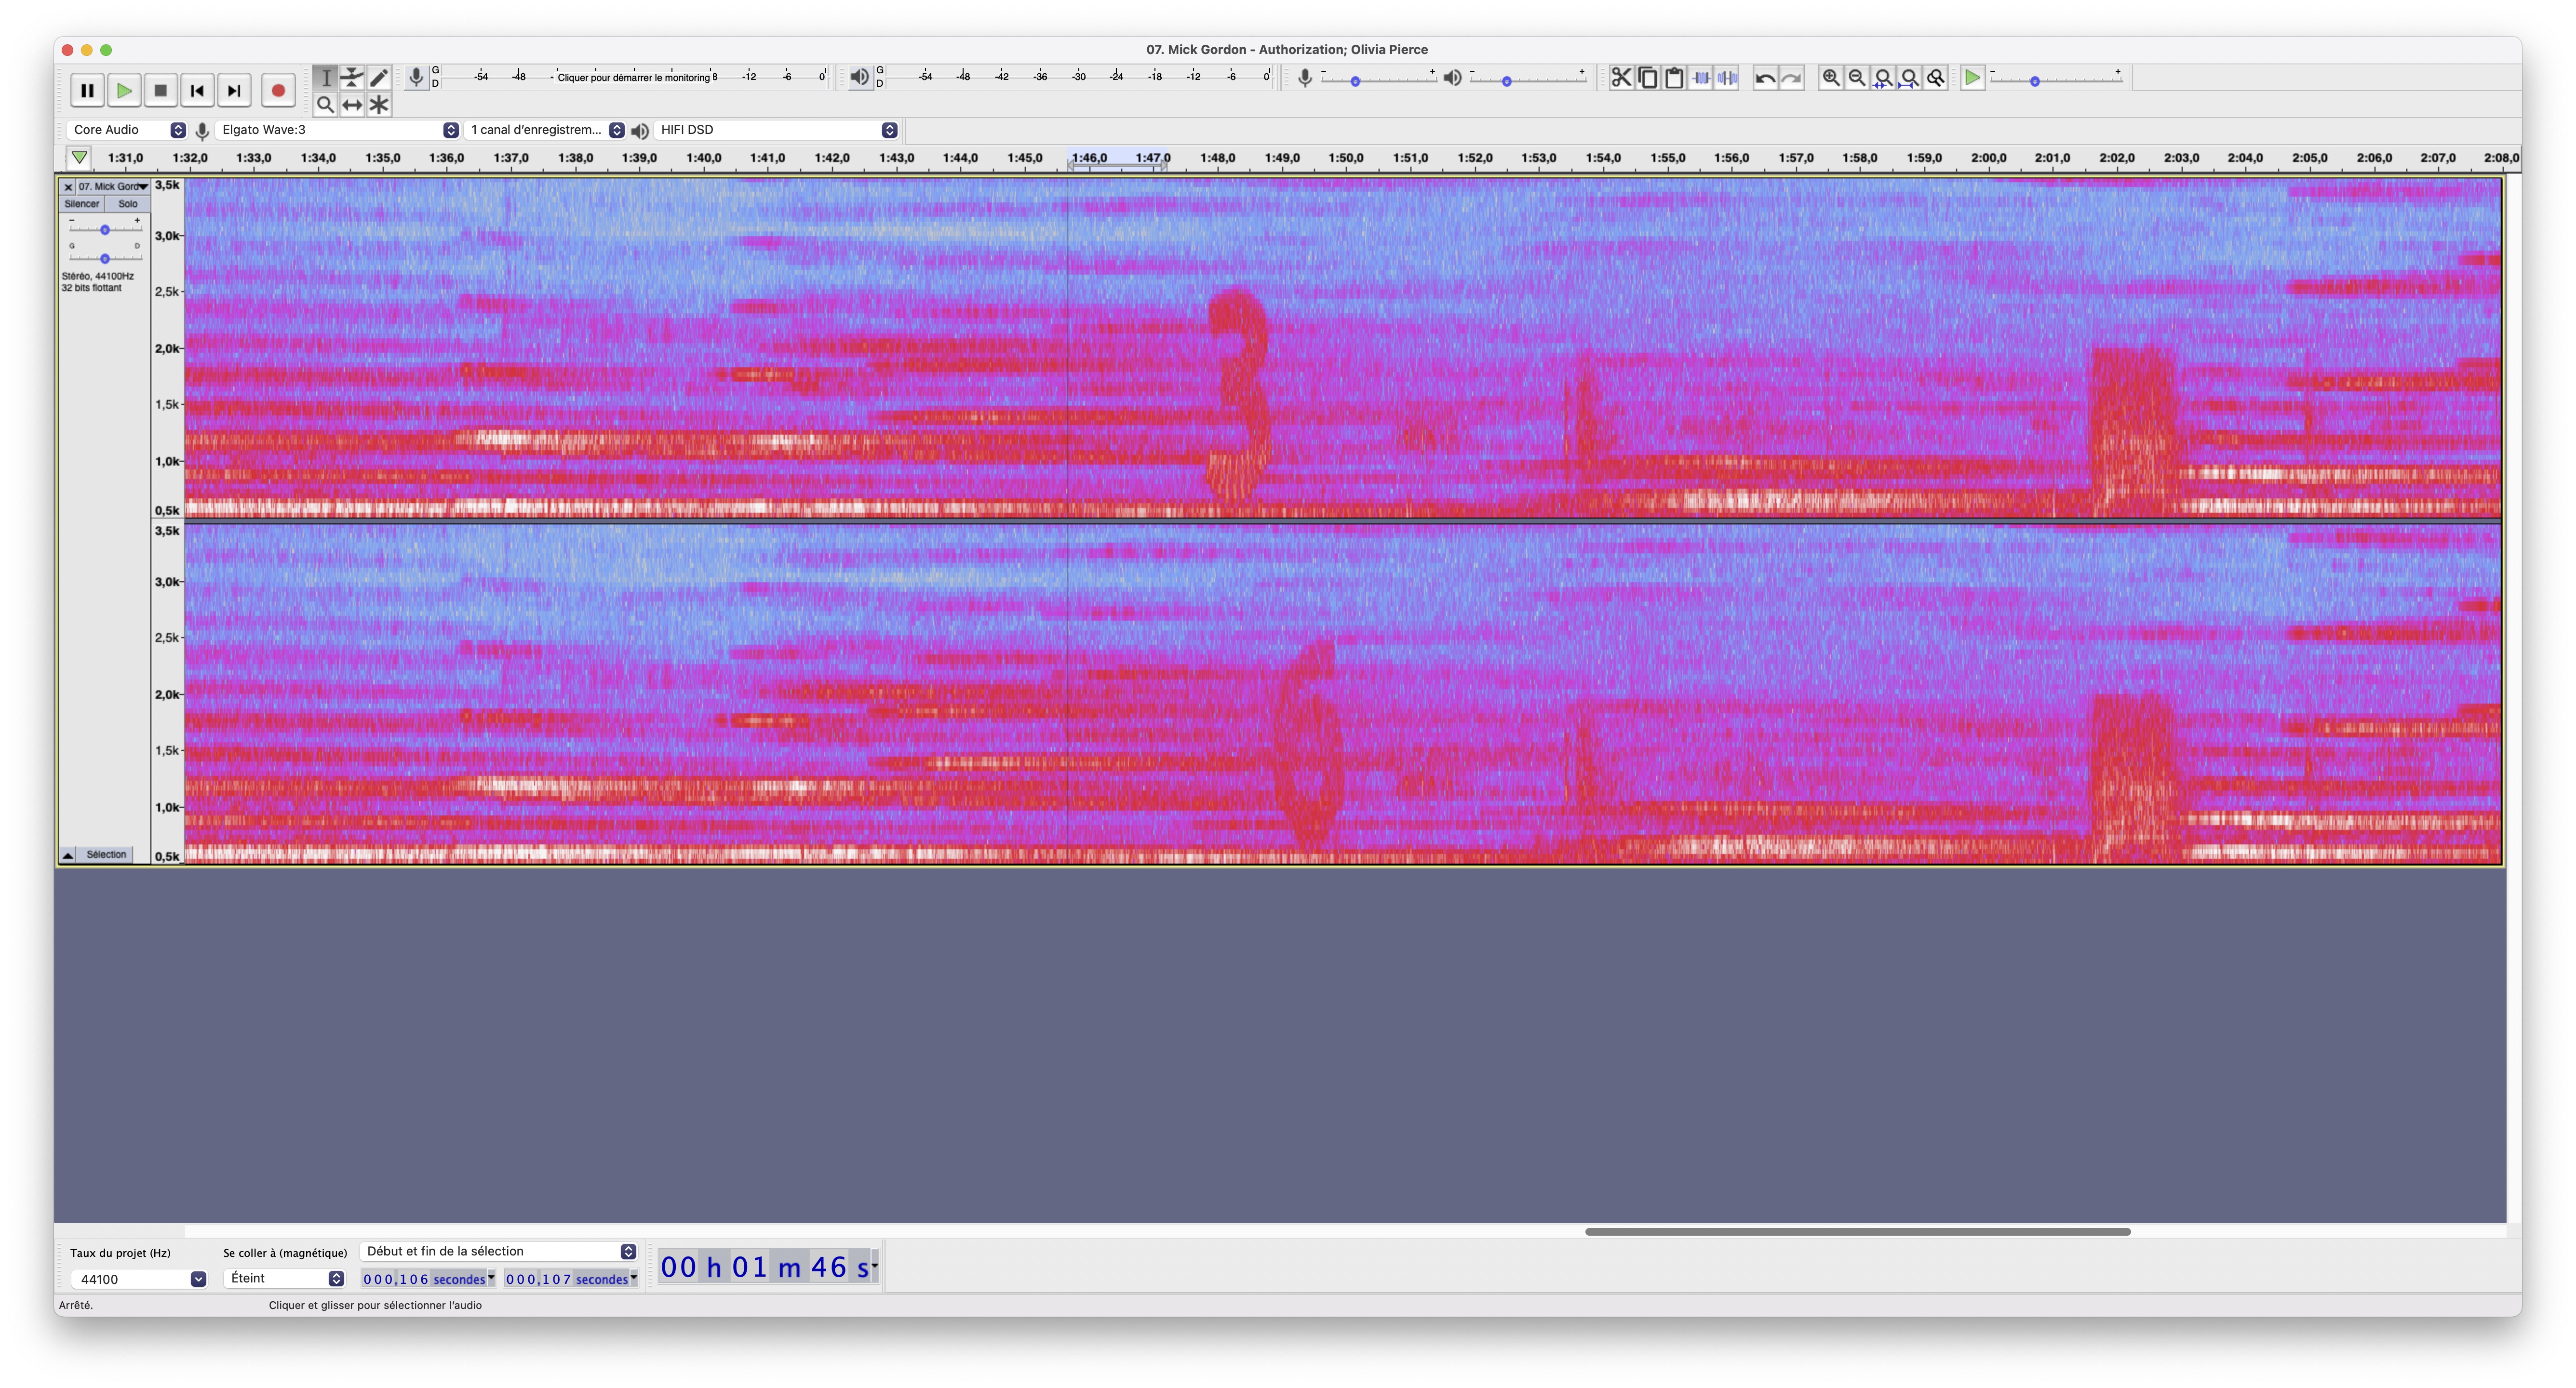Adjust the recording volume slider

coord(1379,79)
